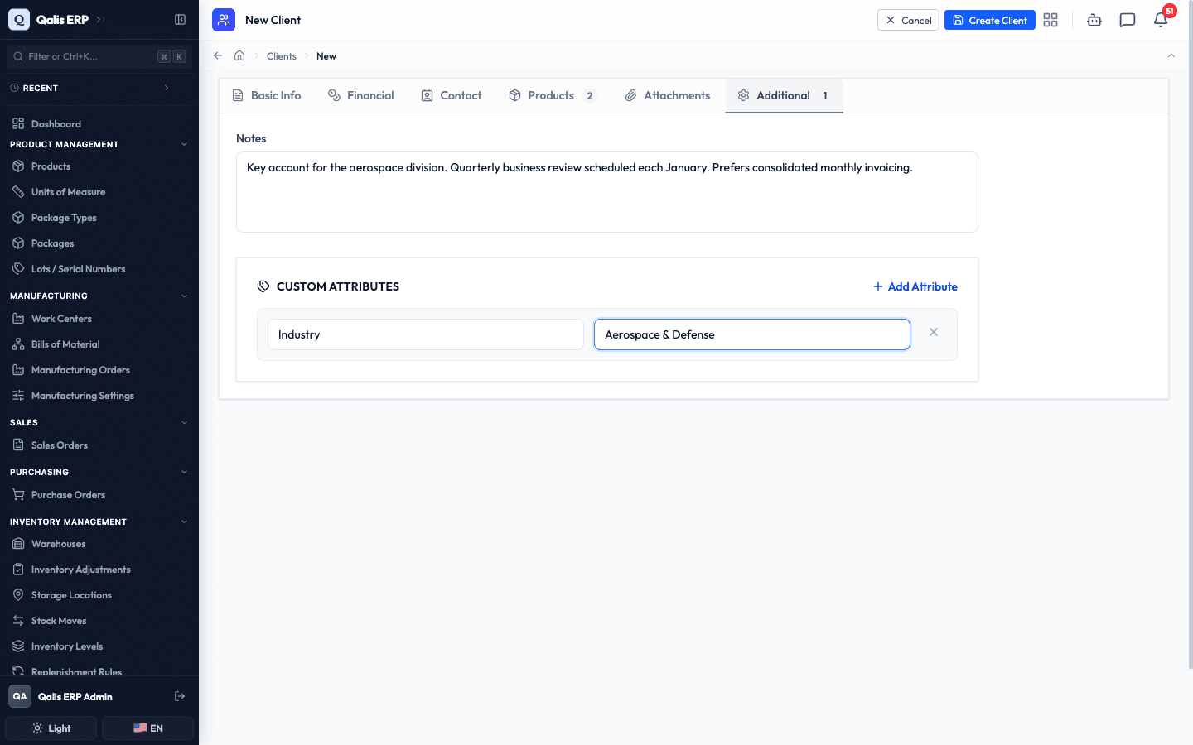This screenshot has width=1193, height=745.
Task: Expand the Recent section
Action: pos(99,88)
